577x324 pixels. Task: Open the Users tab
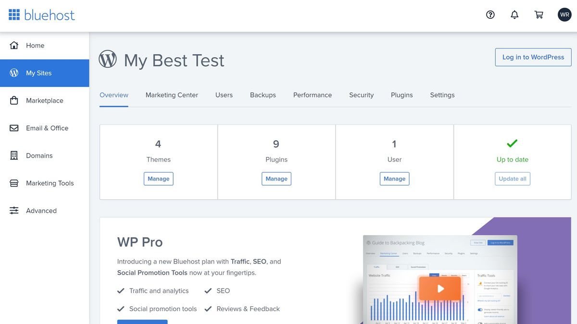click(224, 95)
